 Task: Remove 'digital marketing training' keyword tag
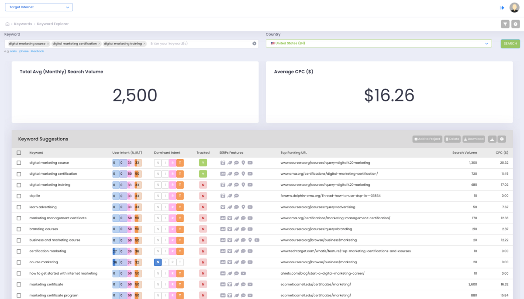145,44
